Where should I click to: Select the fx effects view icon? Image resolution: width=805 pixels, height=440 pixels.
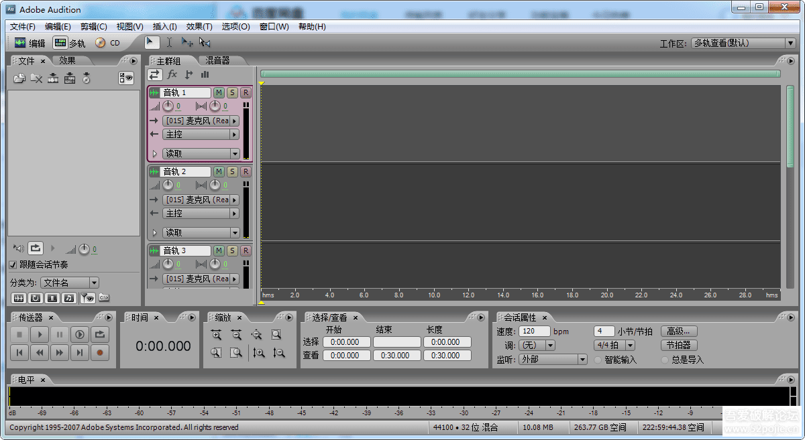coord(172,74)
